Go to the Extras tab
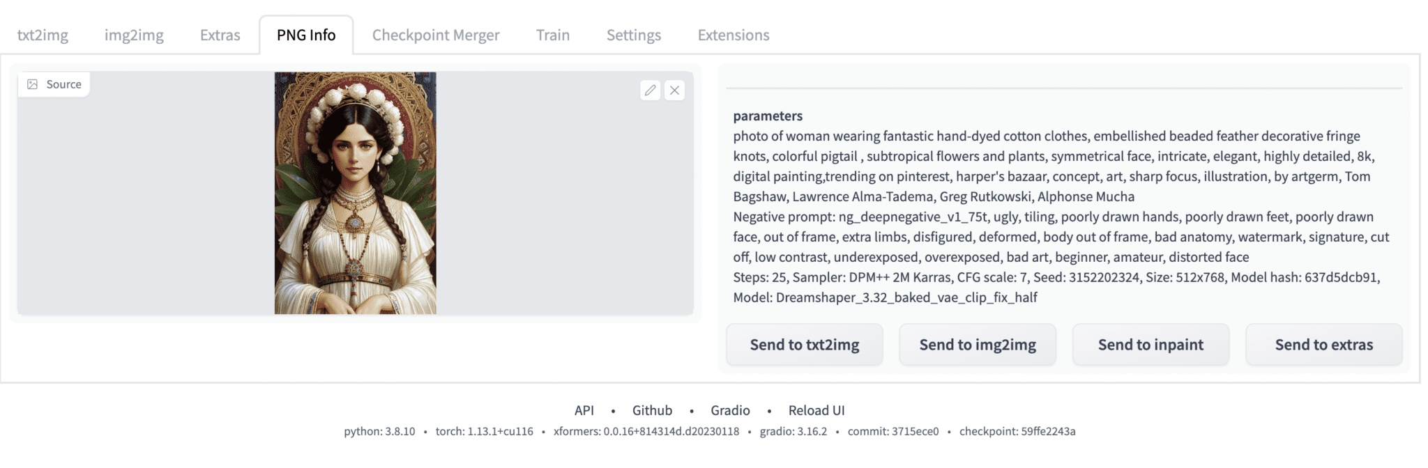This screenshot has width=1428, height=468. pos(220,35)
